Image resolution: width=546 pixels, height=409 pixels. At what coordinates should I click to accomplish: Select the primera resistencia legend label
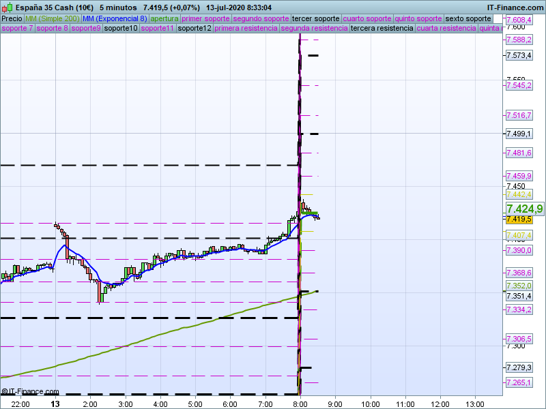tap(246, 29)
